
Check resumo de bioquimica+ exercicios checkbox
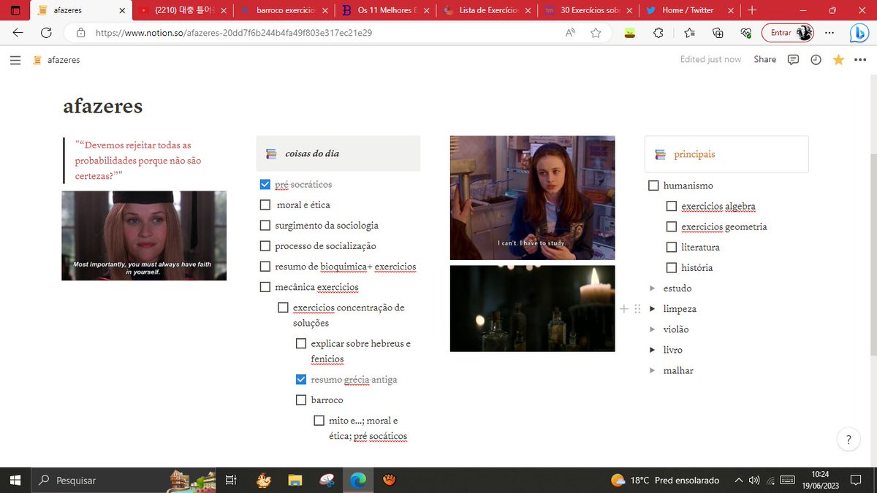pos(265,267)
